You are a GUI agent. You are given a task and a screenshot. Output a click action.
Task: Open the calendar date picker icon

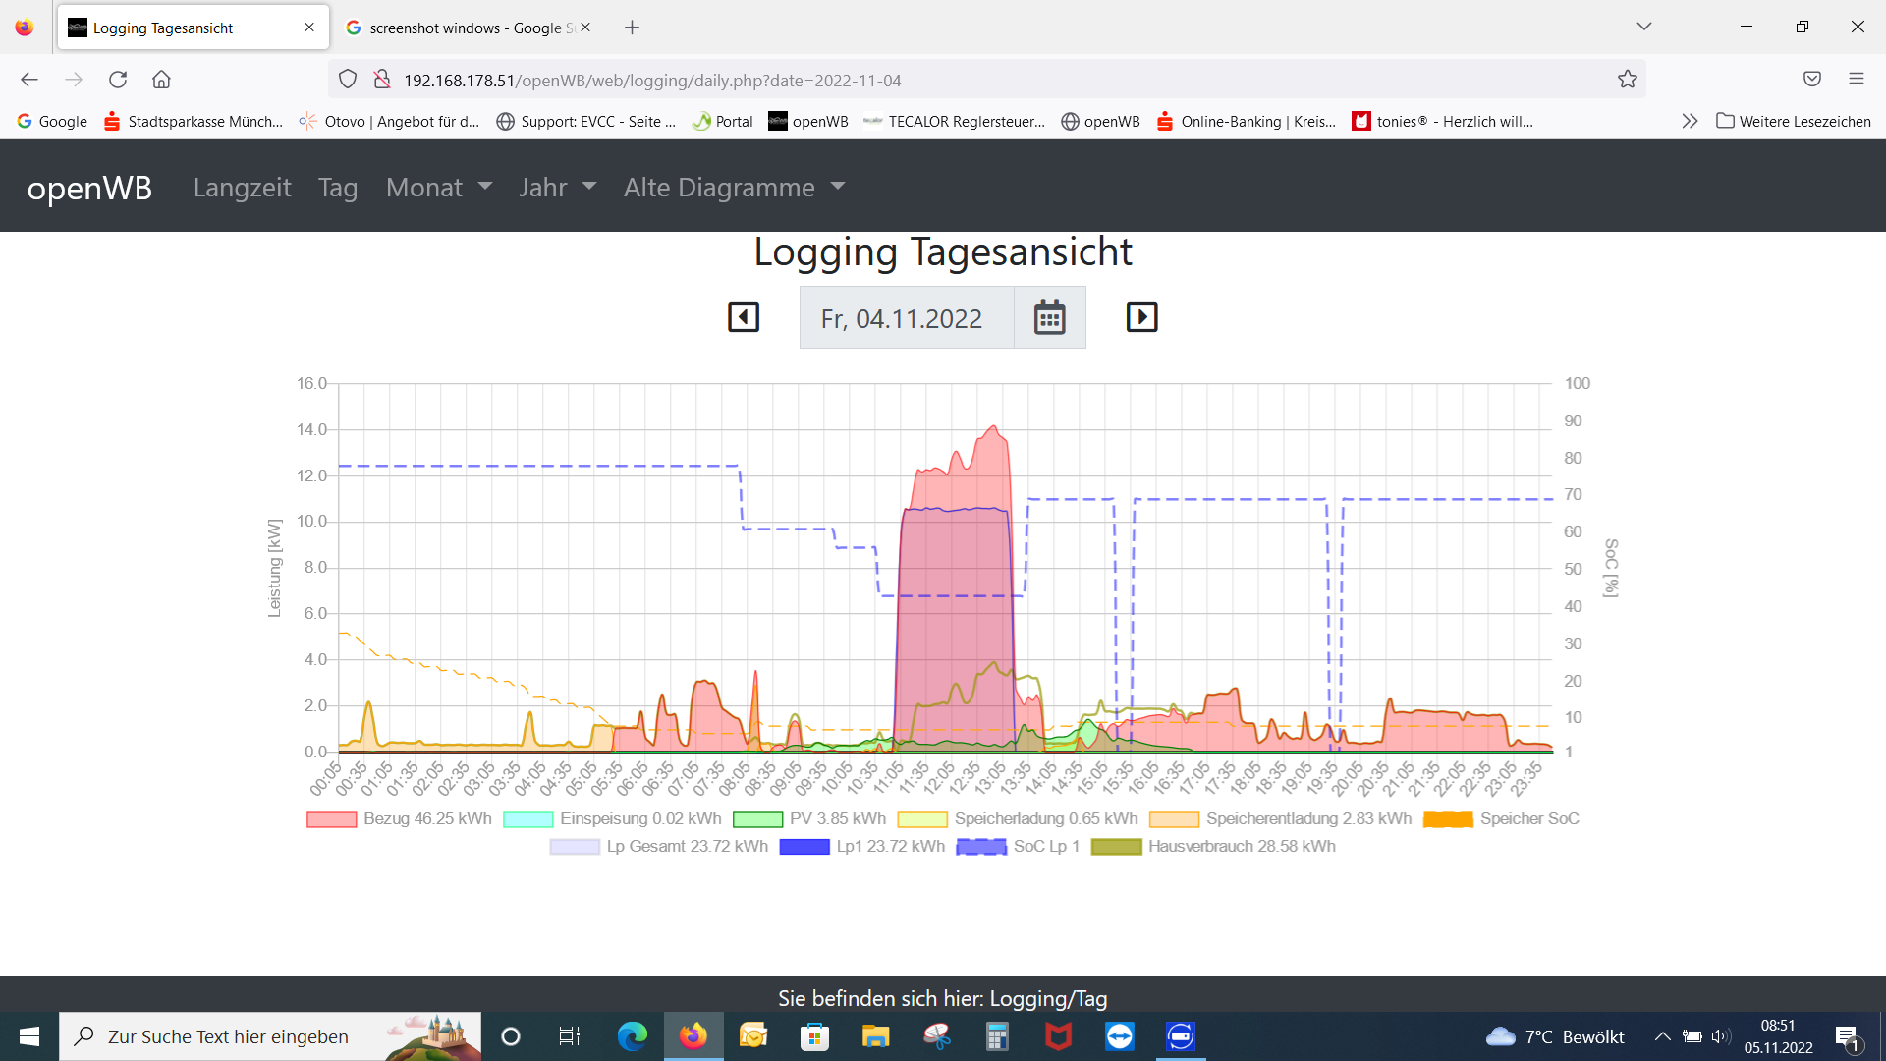(1049, 318)
